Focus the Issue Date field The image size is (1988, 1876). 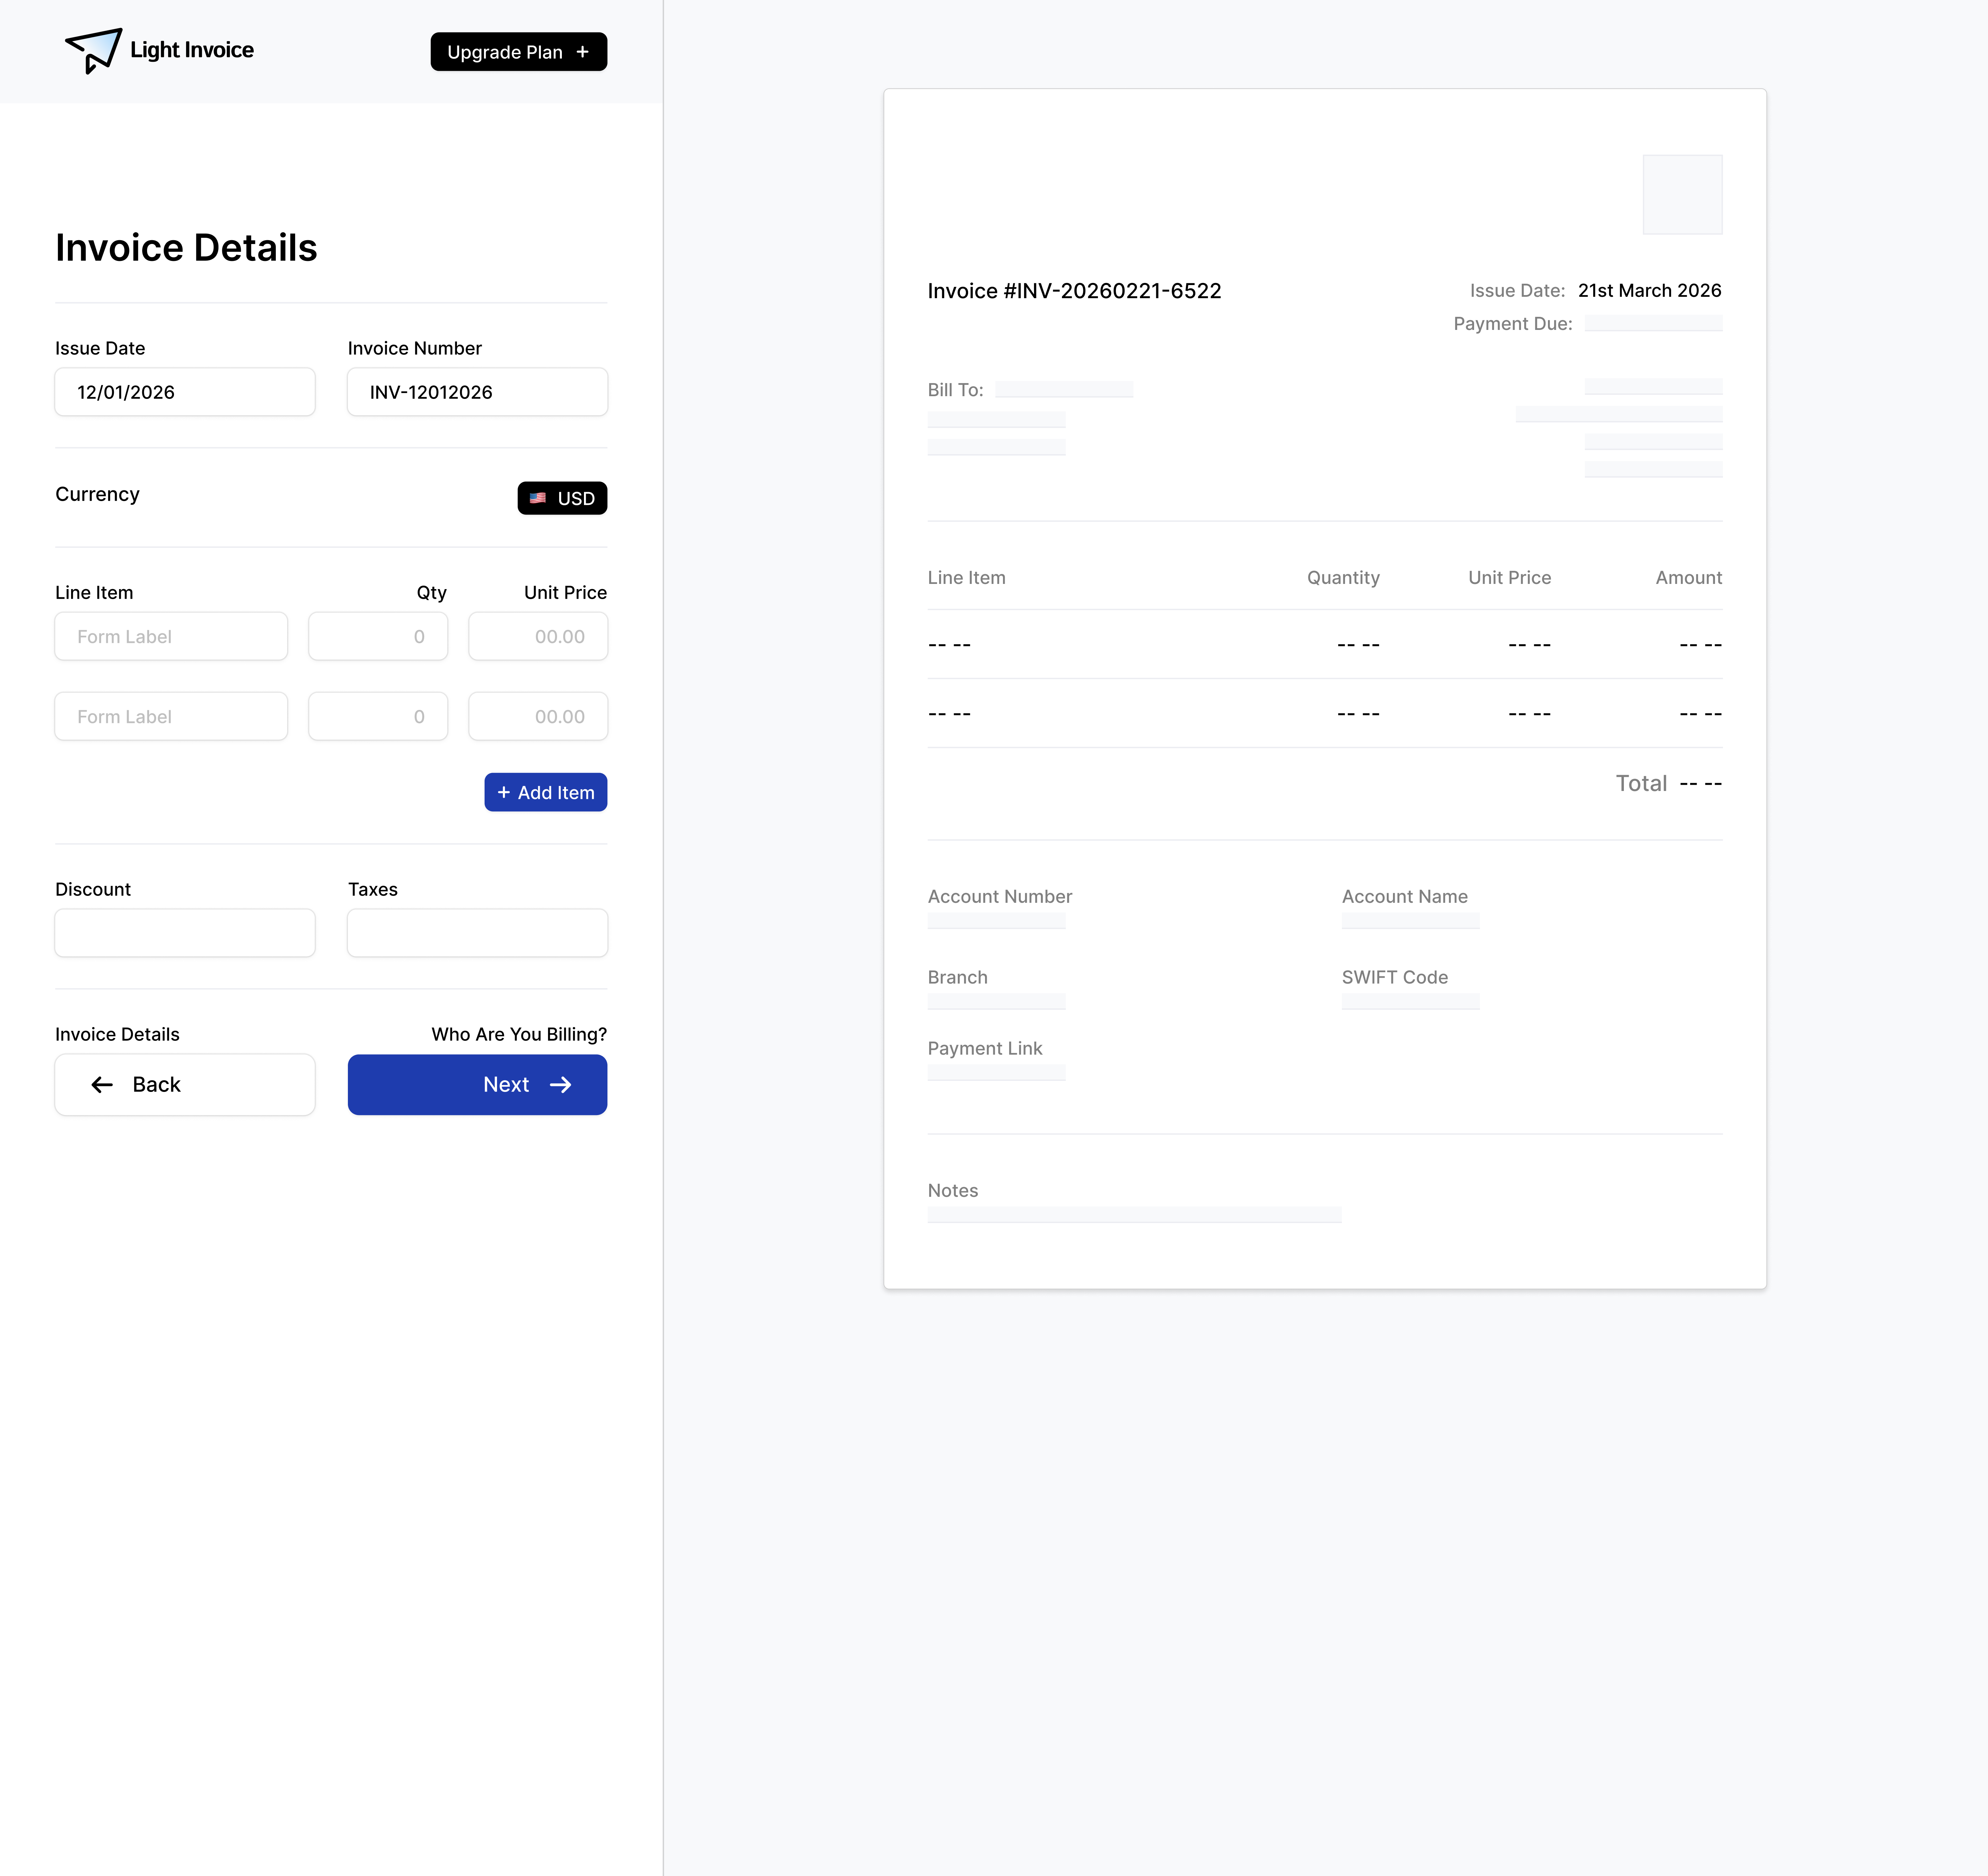coord(185,392)
